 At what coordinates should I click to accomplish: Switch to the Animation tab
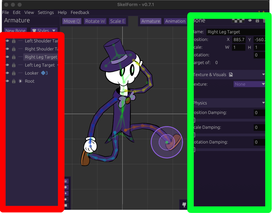click(175, 21)
